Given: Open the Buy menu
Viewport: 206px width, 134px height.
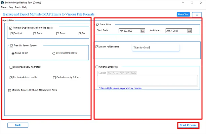Looking at the screenshot, I should click(x=11, y=7).
